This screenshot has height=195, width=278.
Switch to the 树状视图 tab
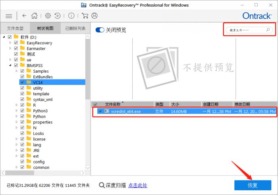coord(45,28)
